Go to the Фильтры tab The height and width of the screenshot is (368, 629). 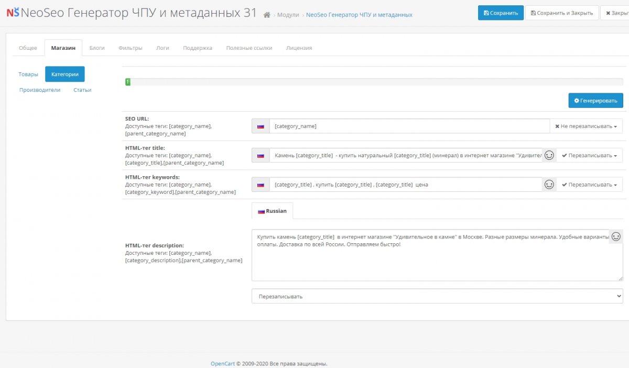[x=131, y=48]
